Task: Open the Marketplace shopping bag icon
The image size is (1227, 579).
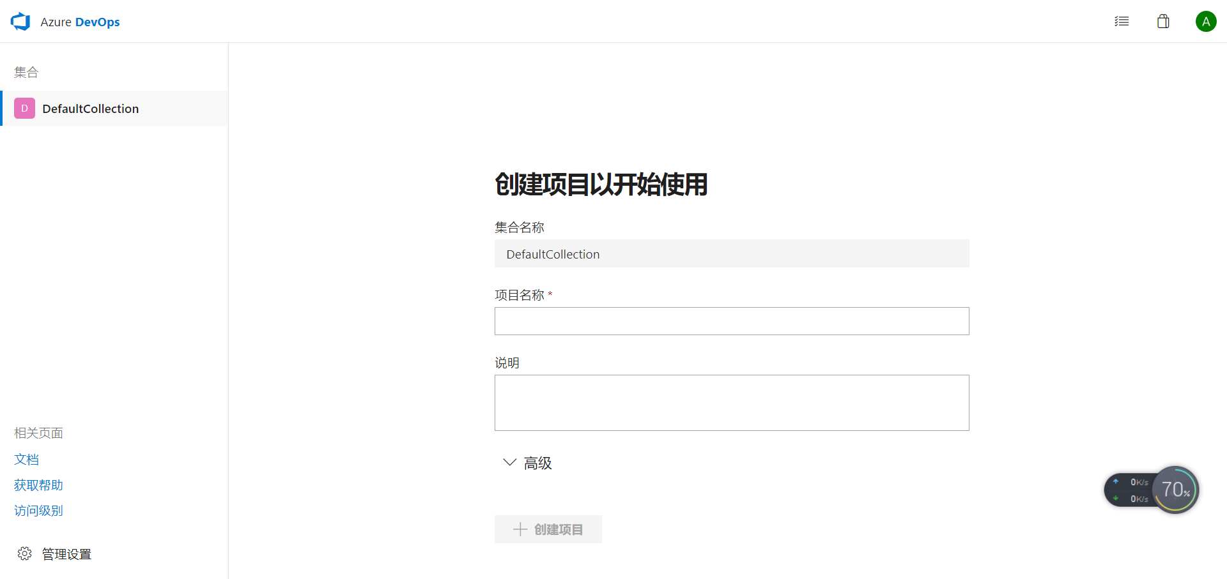Action: pos(1163,21)
